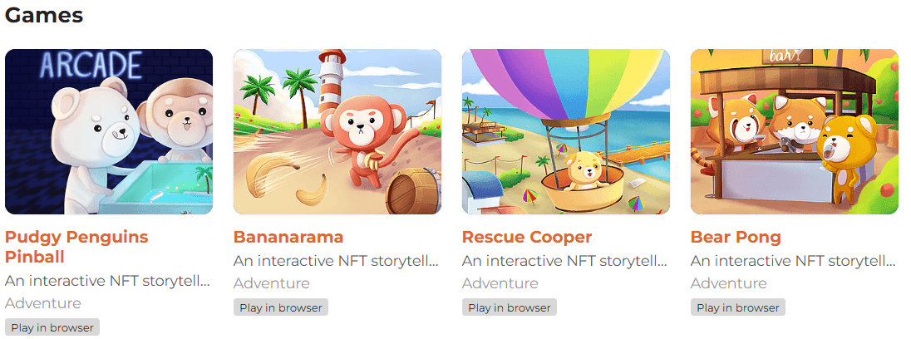Click Play in browser for Rescue Cooper
Screen dimensions: 911x339
pyautogui.click(x=510, y=307)
